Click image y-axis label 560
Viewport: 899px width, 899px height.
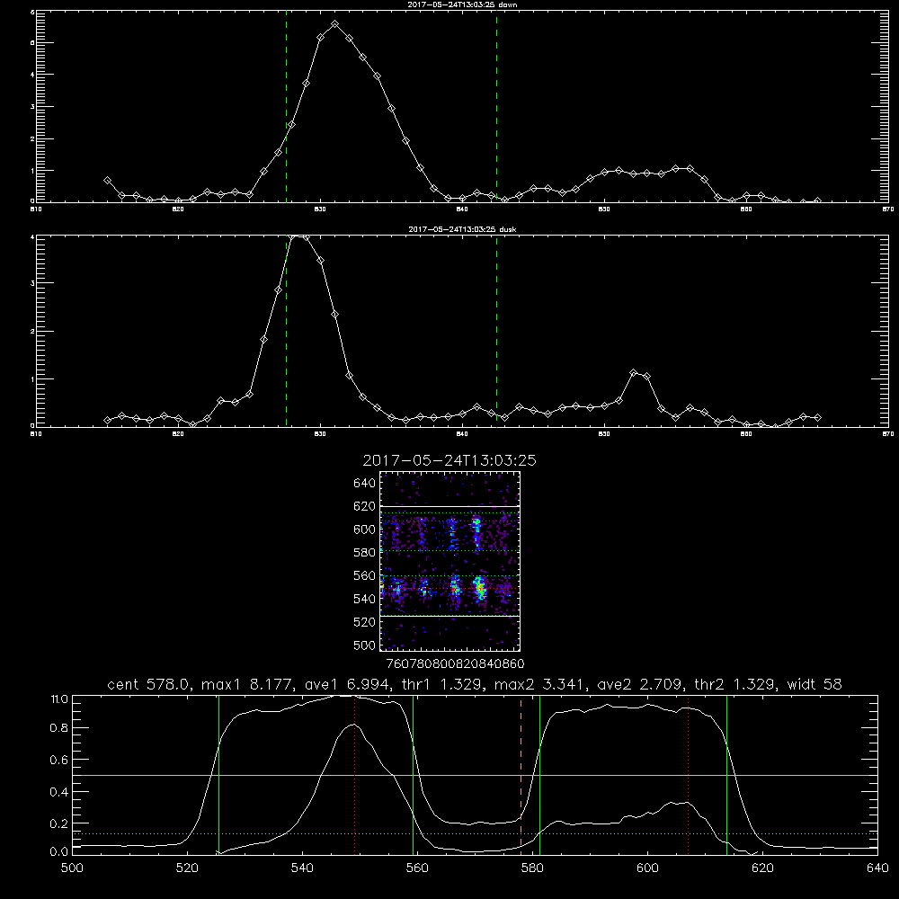coord(365,575)
